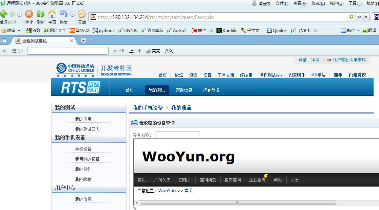Image resolution: width=379 pixels, height=210 pixels.
Task: Open 我用过的设备 in sidebar
Action: pos(87,159)
